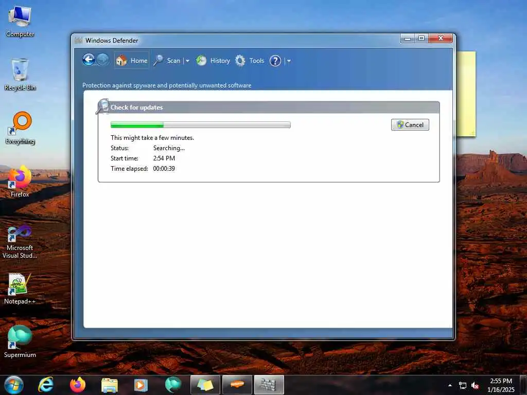The height and width of the screenshot is (395, 527).
Task: Open Windows Media Player on taskbar
Action: click(x=141, y=385)
